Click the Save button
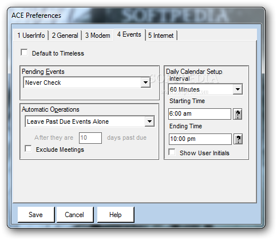277x240 pixels. (x=36, y=215)
